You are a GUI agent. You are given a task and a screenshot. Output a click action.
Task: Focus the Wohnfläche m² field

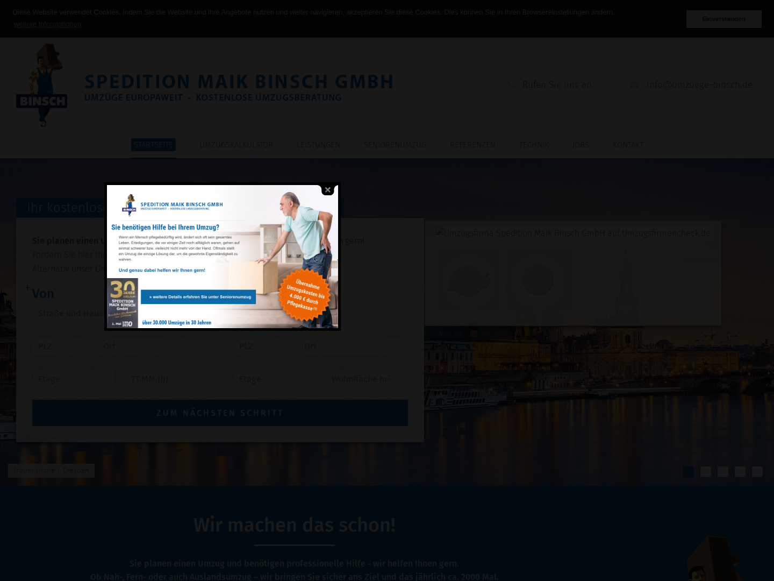pyautogui.click(x=367, y=379)
